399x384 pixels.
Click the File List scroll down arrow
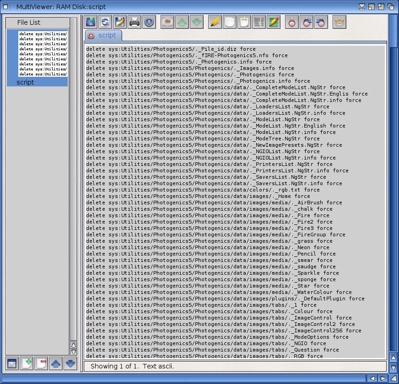74,352
